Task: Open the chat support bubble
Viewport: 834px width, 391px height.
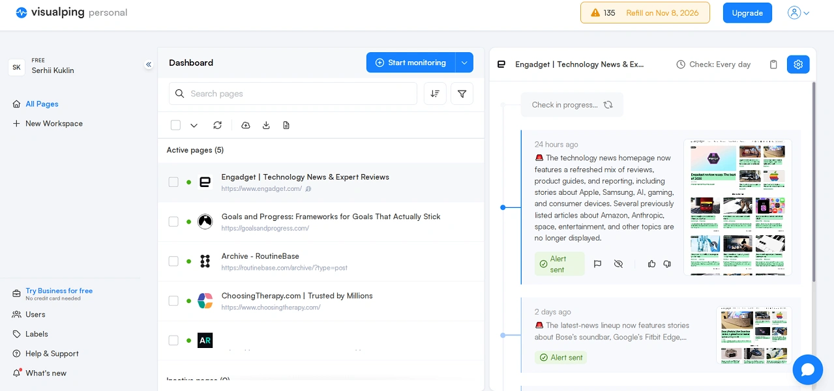Action: [807, 369]
